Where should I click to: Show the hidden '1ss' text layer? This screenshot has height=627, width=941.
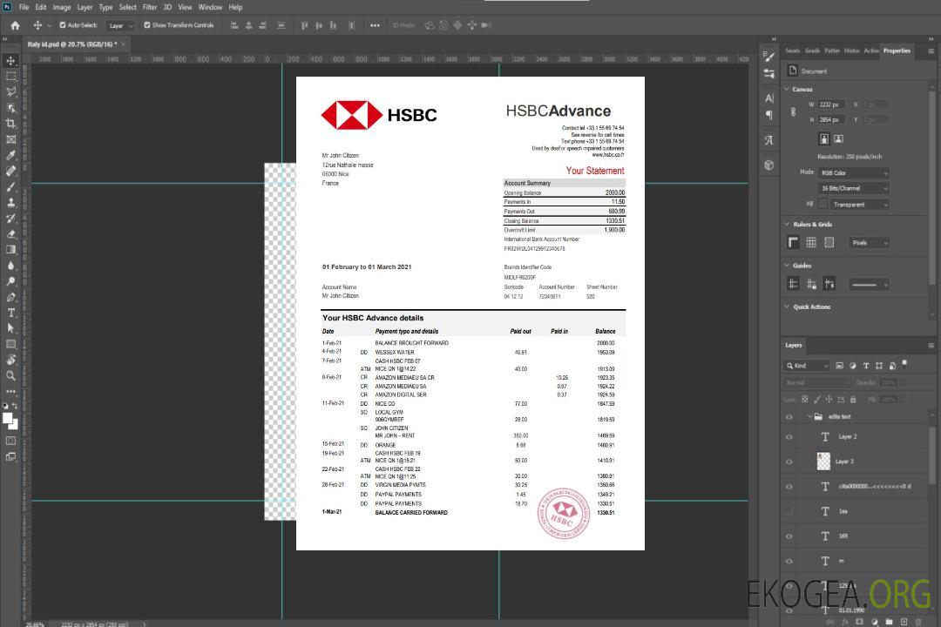(x=789, y=512)
